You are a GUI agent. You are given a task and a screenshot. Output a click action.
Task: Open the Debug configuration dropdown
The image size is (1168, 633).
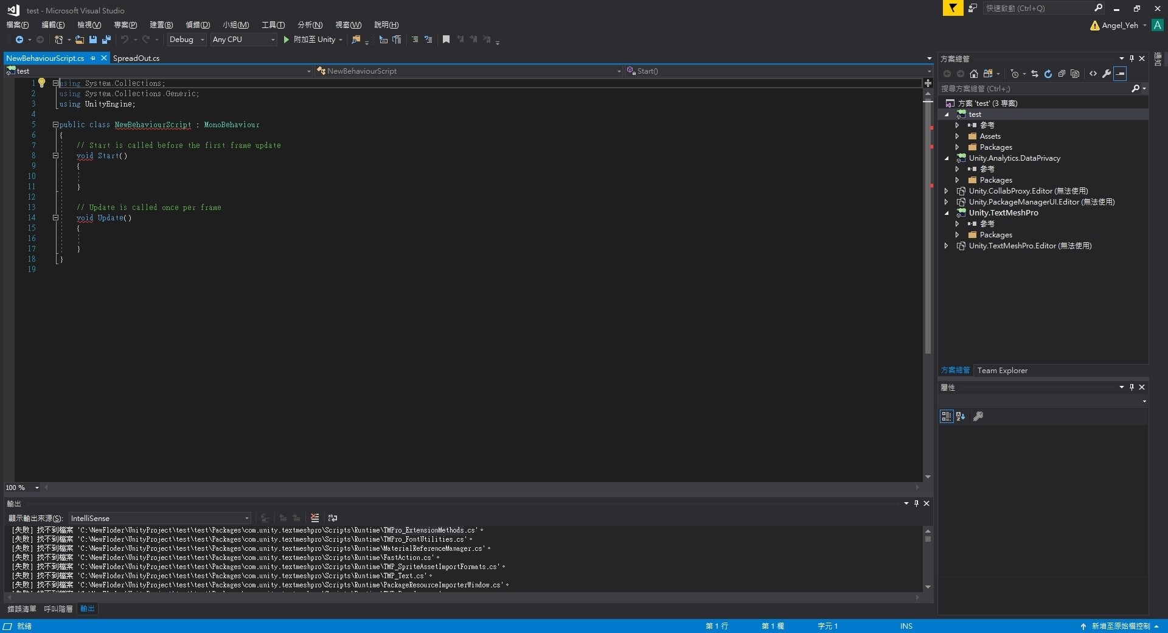[x=187, y=40]
